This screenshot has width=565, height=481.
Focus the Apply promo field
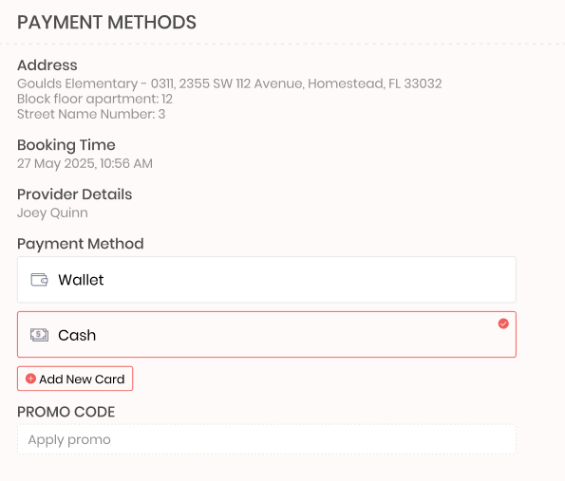[267, 439]
